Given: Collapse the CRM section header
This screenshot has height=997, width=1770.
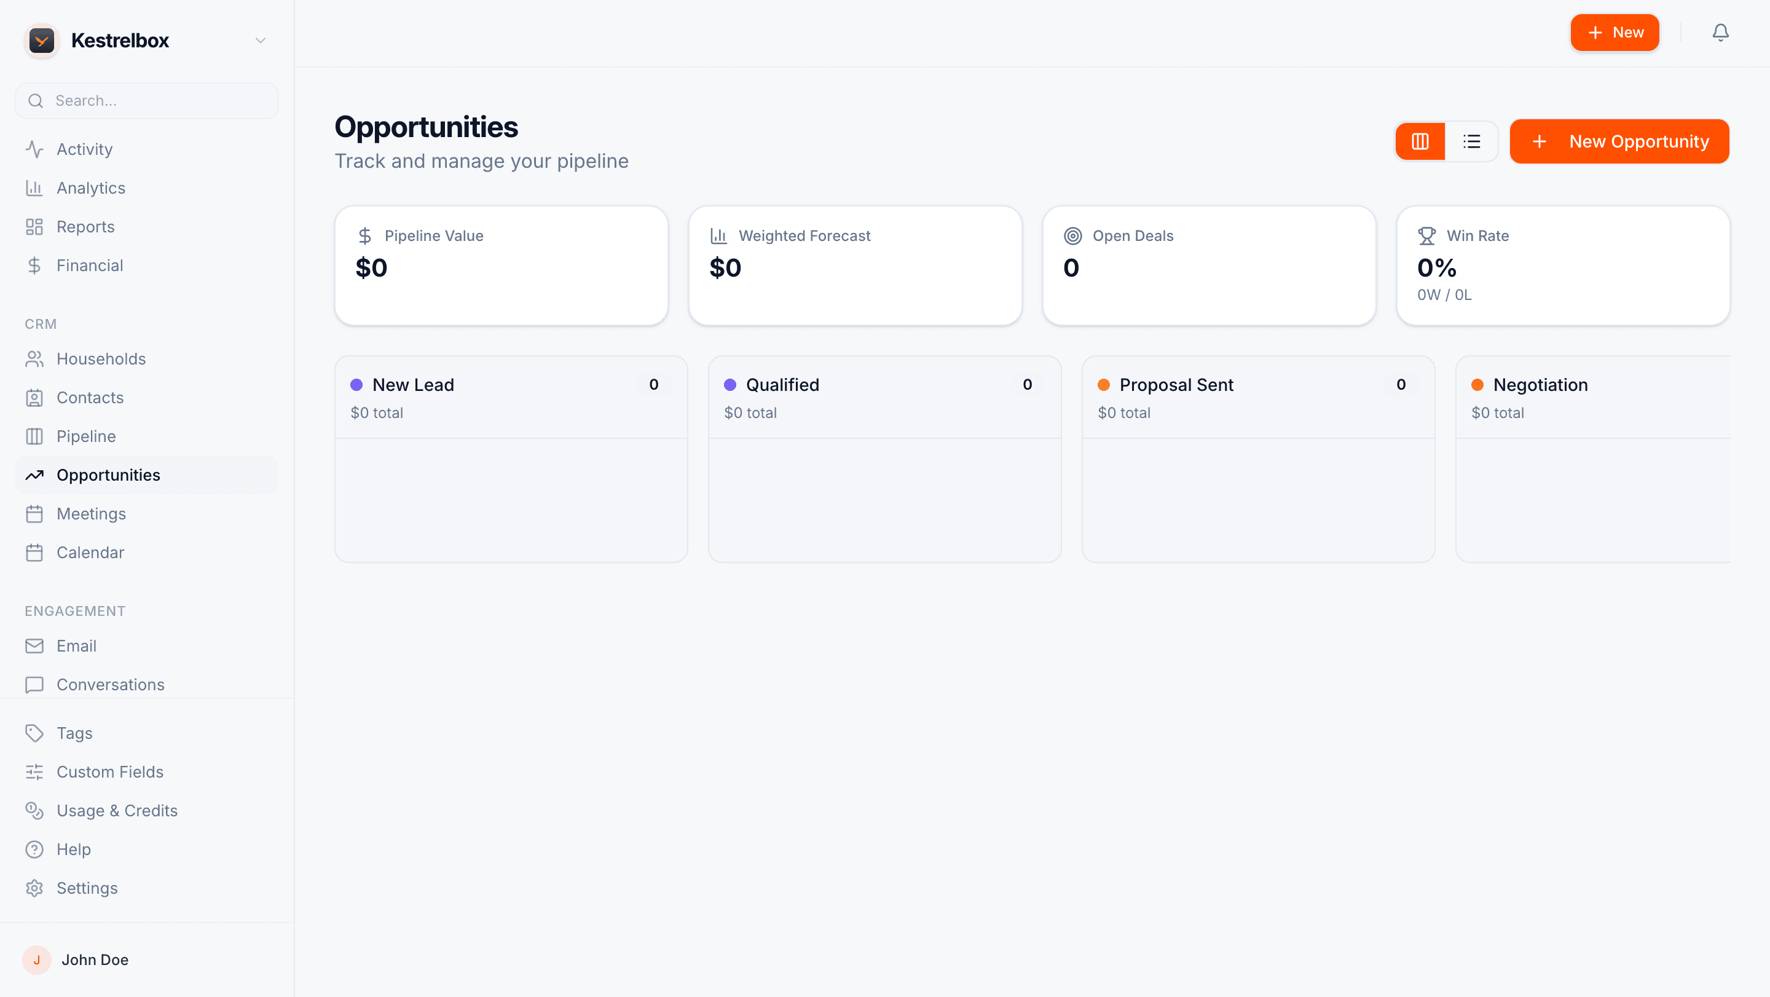Looking at the screenshot, I should [x=41, y=324].
